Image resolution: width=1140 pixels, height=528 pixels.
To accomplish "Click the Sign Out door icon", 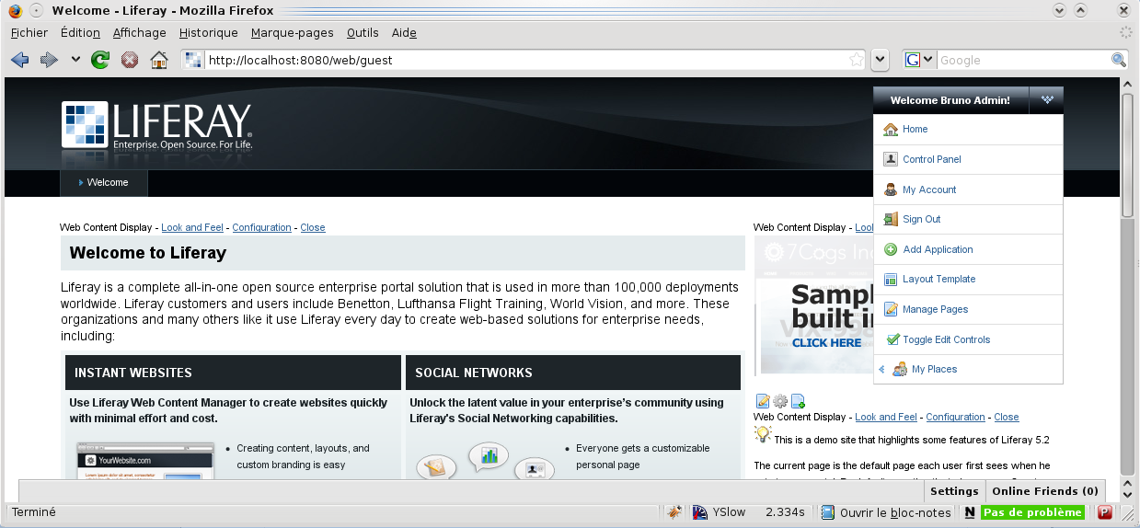I will pos(890,219).
